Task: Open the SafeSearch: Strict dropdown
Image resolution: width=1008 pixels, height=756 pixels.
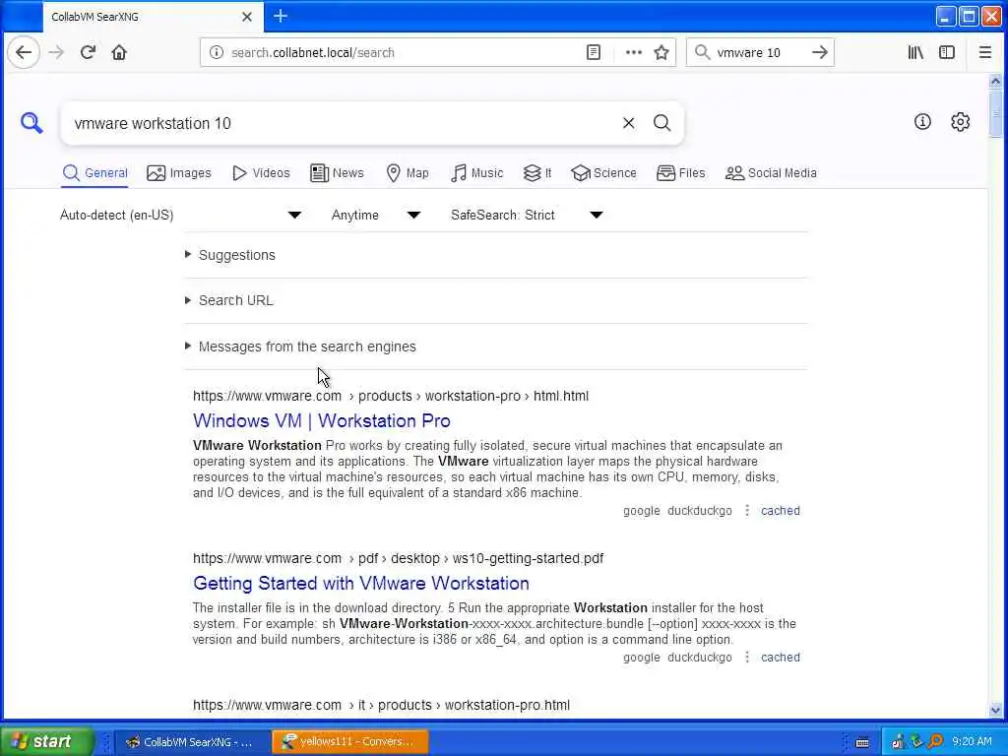Action: click(x=528, y=215)
